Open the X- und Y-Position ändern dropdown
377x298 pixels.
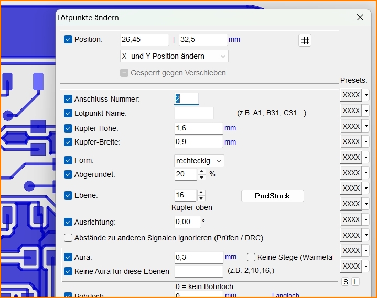coord(174,56)
